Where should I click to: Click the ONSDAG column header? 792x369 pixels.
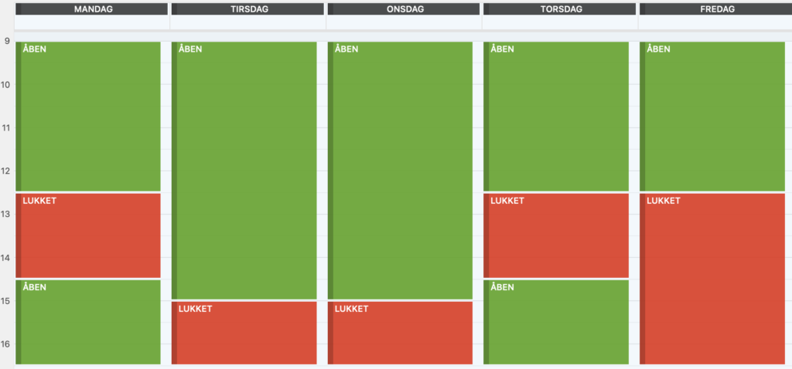click(404, 9)
